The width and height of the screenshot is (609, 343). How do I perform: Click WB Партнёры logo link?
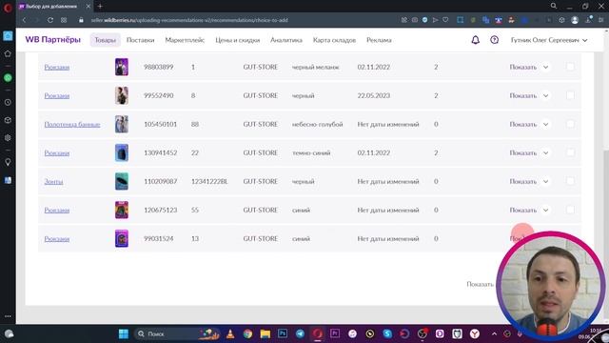point(53,40)
